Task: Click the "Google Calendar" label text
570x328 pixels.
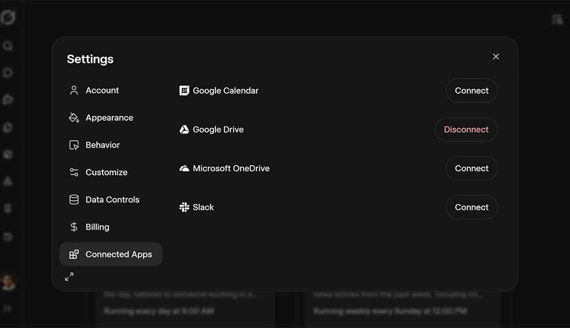Action: click(225, 91)
